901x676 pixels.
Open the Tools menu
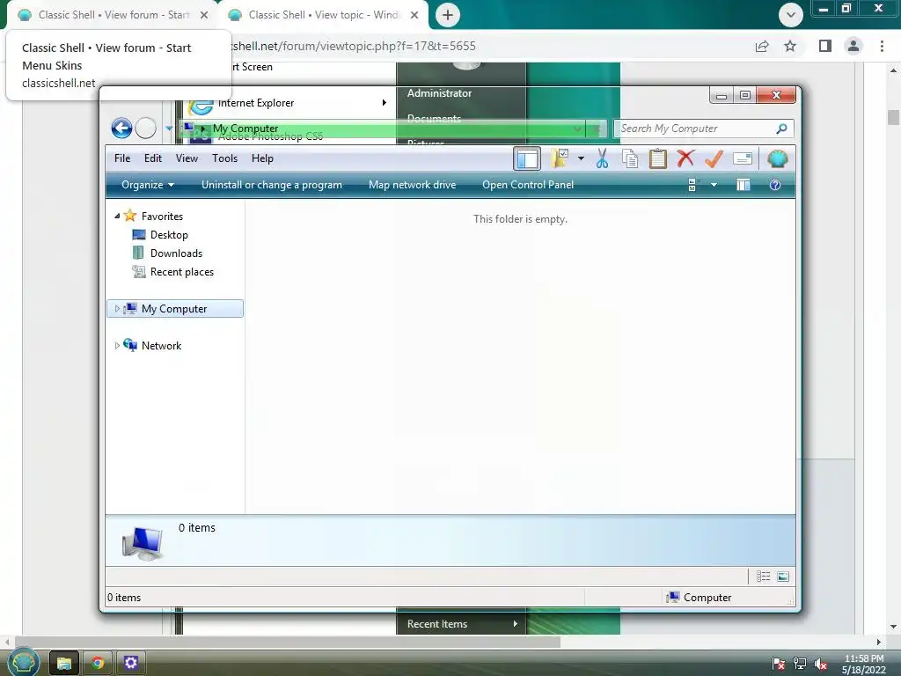pos(224,158)
